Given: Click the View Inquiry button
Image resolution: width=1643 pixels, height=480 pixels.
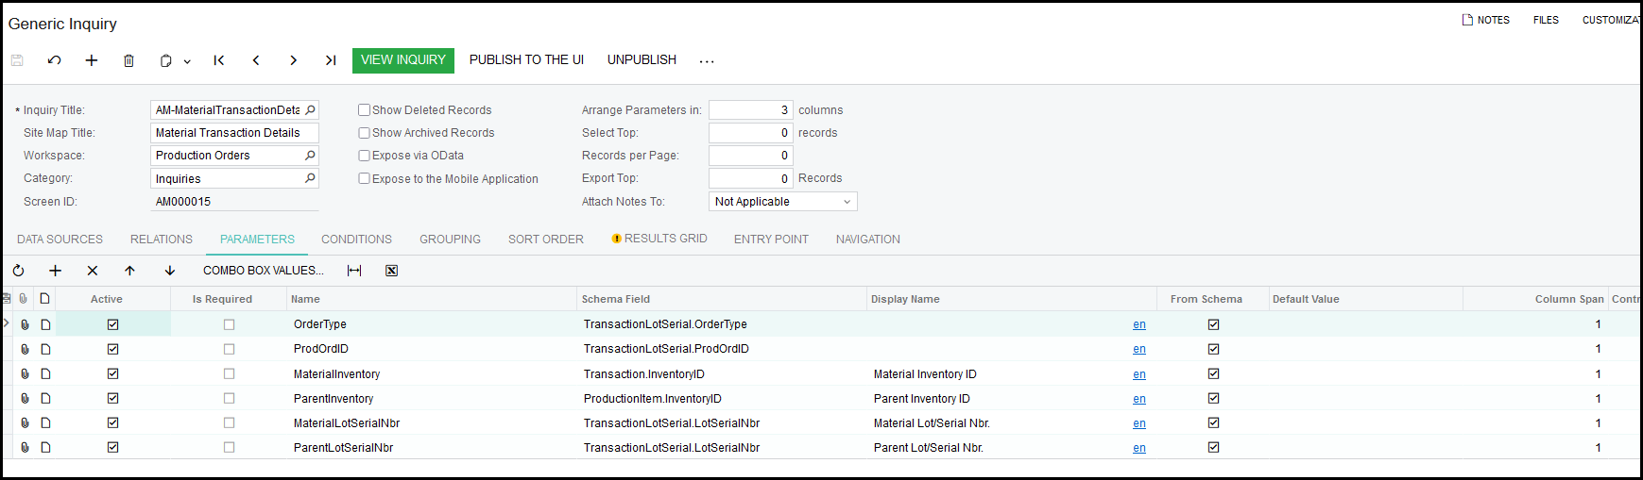Looking at the screenshot, I should pos(402,60).
